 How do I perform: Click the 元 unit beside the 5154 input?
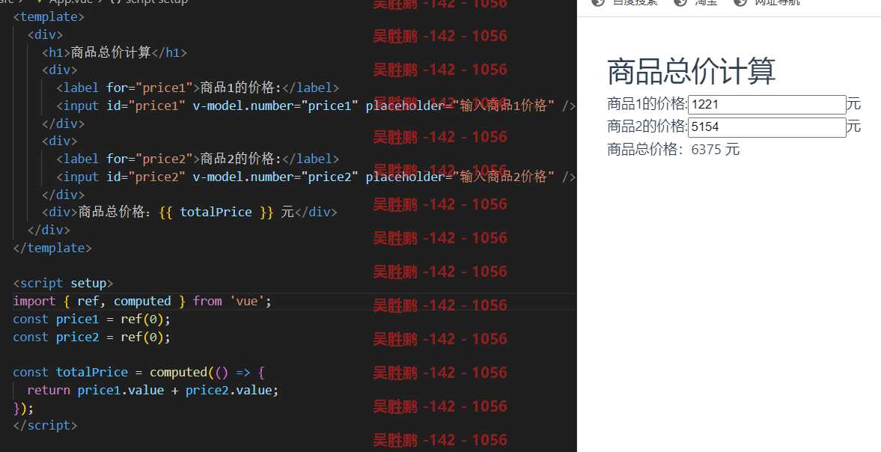click(853, 126)
